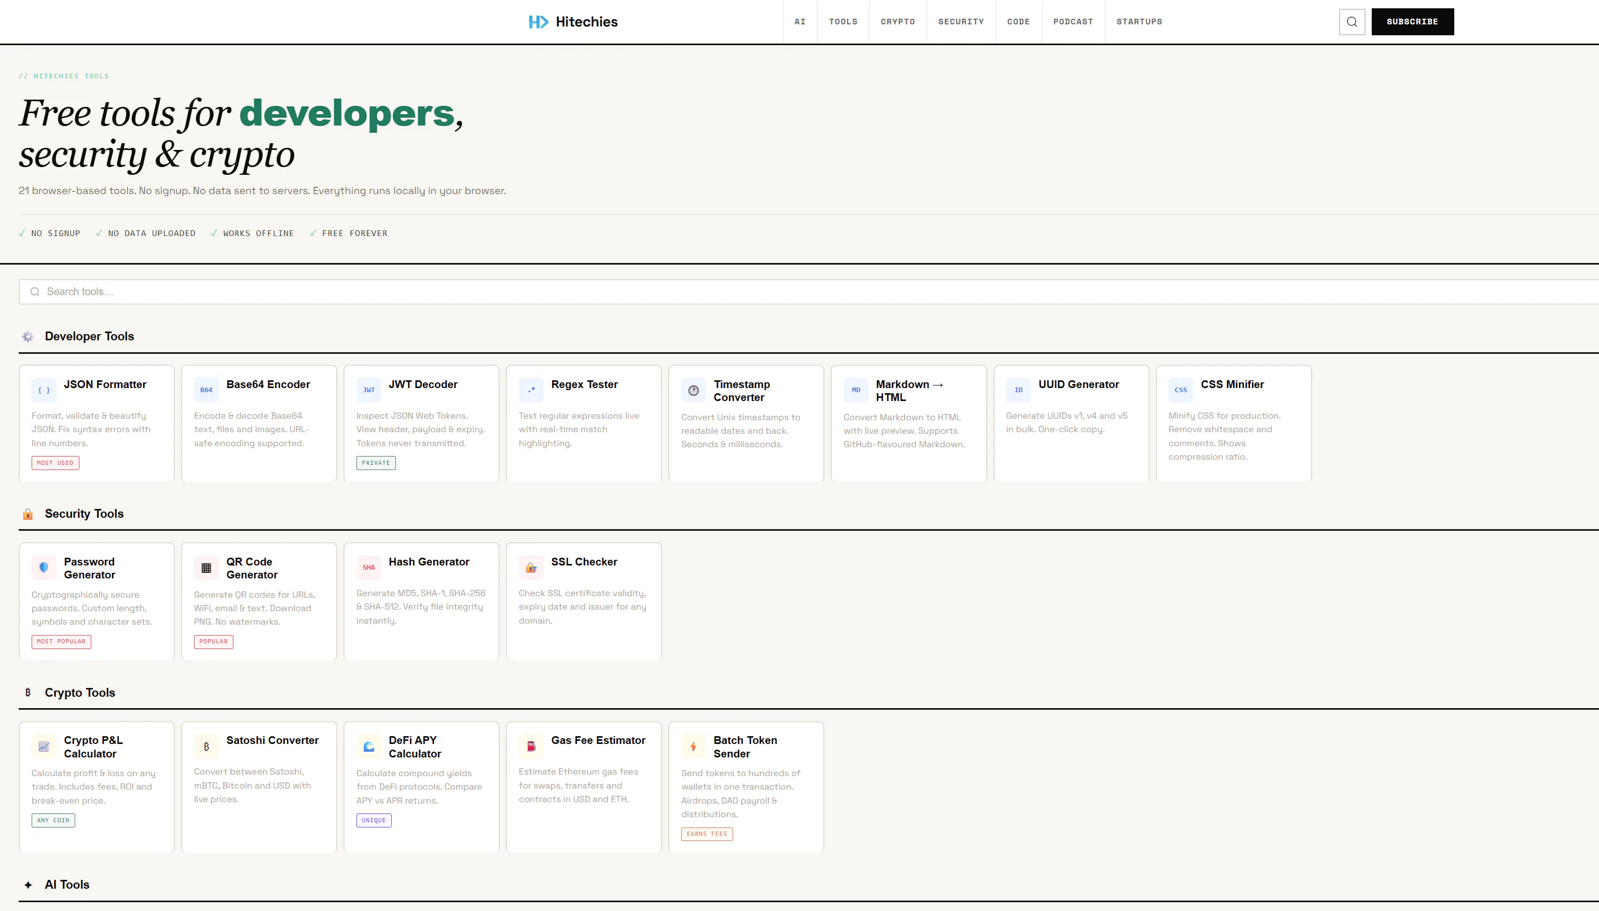Open the Password Generator tool title
The width and height of the screenshot is (1599, 911).
pyautogui.click(x=89, y=568)
